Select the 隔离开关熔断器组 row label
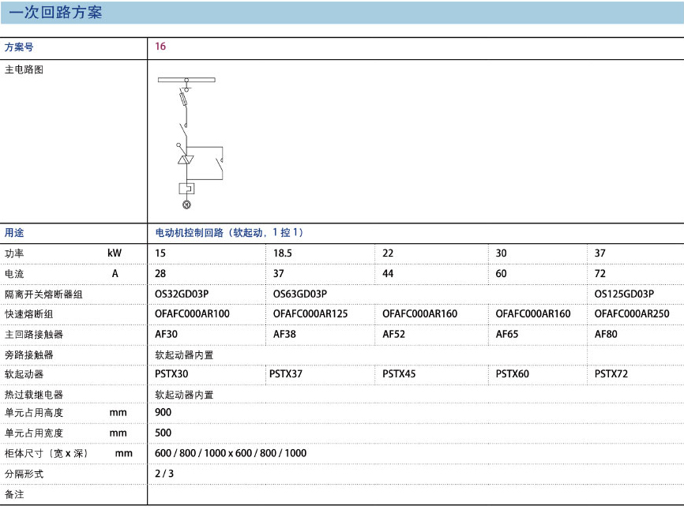Viewport: 684px width, 510px height. pyautogui.click(x=43, y=294)
